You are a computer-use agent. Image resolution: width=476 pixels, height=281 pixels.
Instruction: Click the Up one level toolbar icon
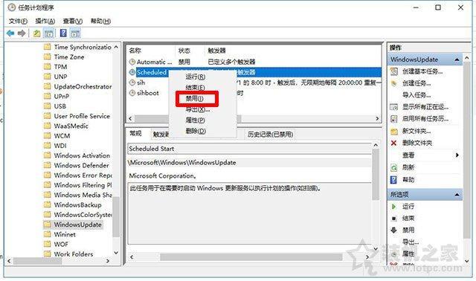point(36,33)
